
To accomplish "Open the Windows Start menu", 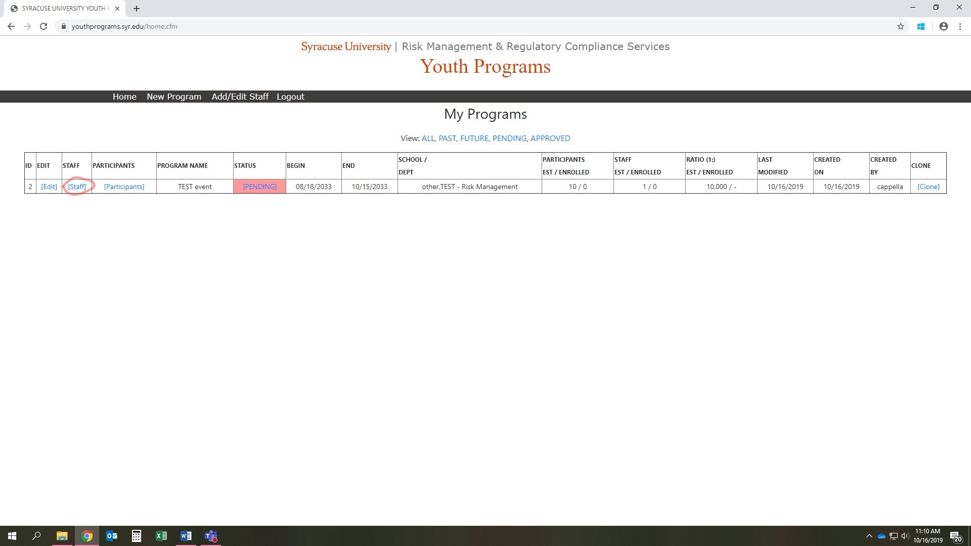I will pos(12,536).
